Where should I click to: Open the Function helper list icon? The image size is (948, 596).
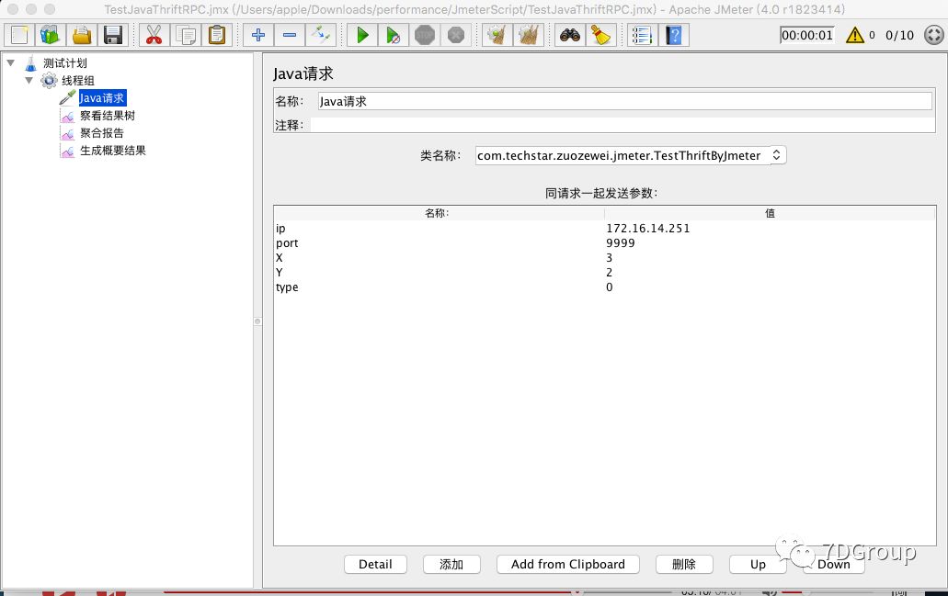pos(642,35)
